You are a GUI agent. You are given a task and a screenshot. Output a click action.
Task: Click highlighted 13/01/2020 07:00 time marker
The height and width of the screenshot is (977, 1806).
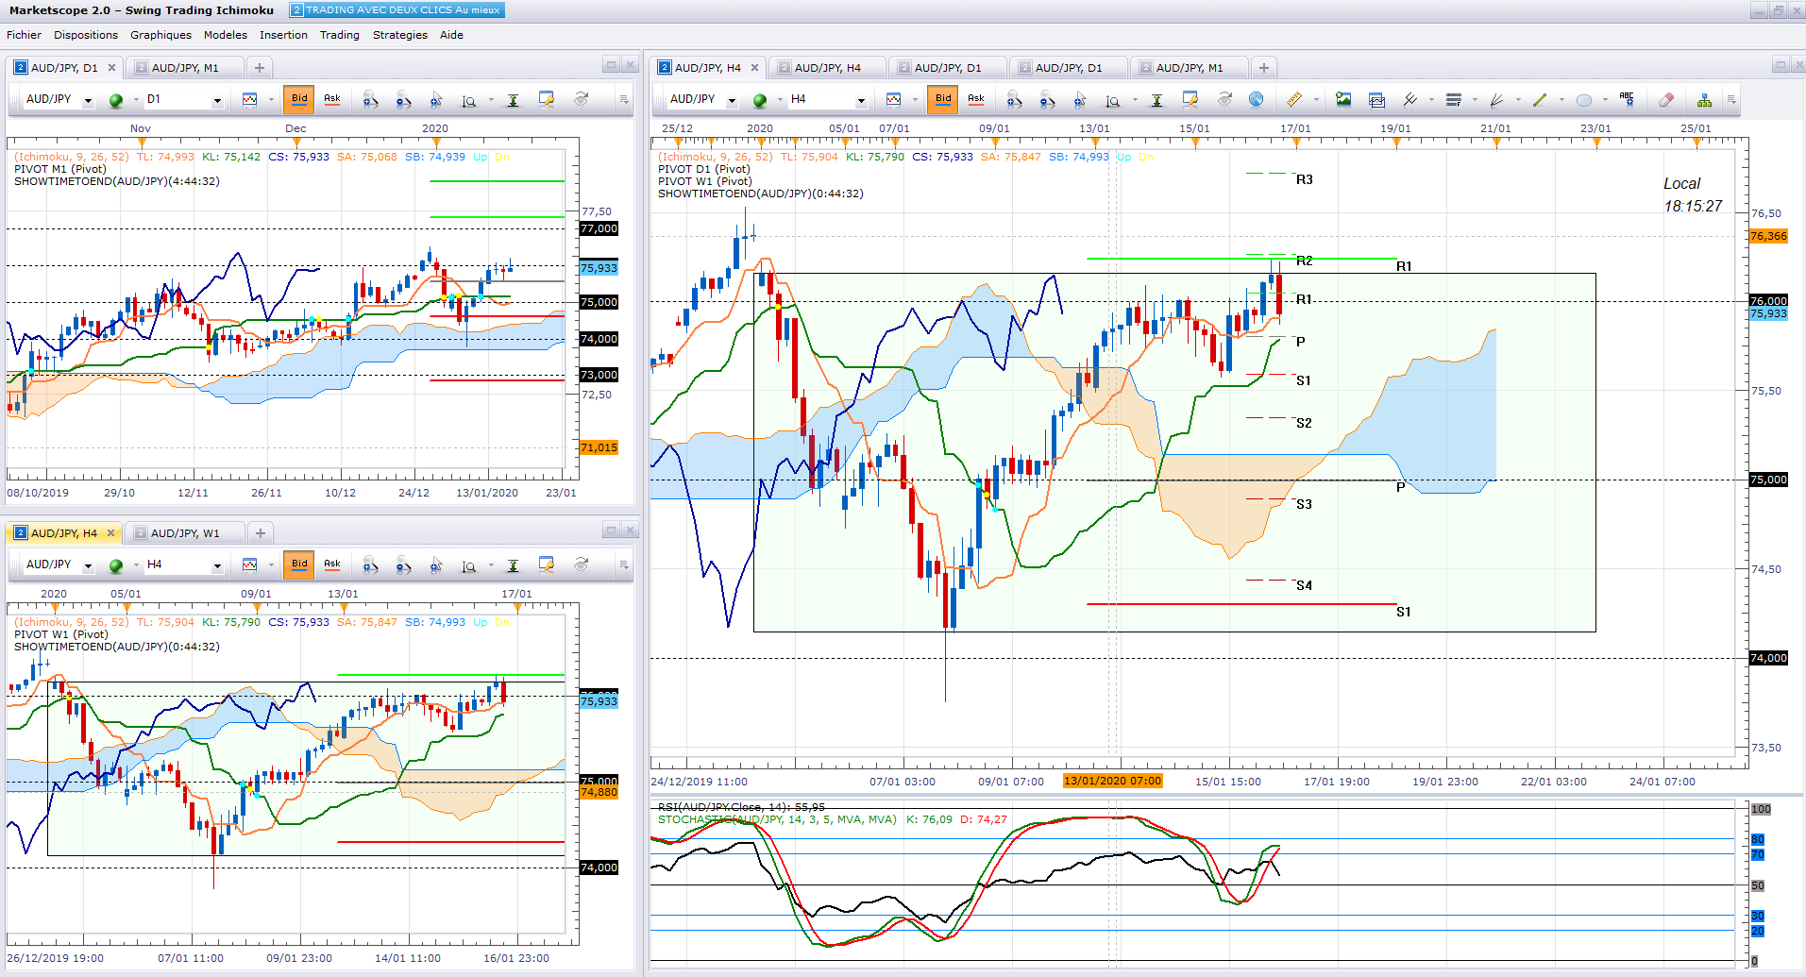pyautogui.click(x=1112, y=781)
